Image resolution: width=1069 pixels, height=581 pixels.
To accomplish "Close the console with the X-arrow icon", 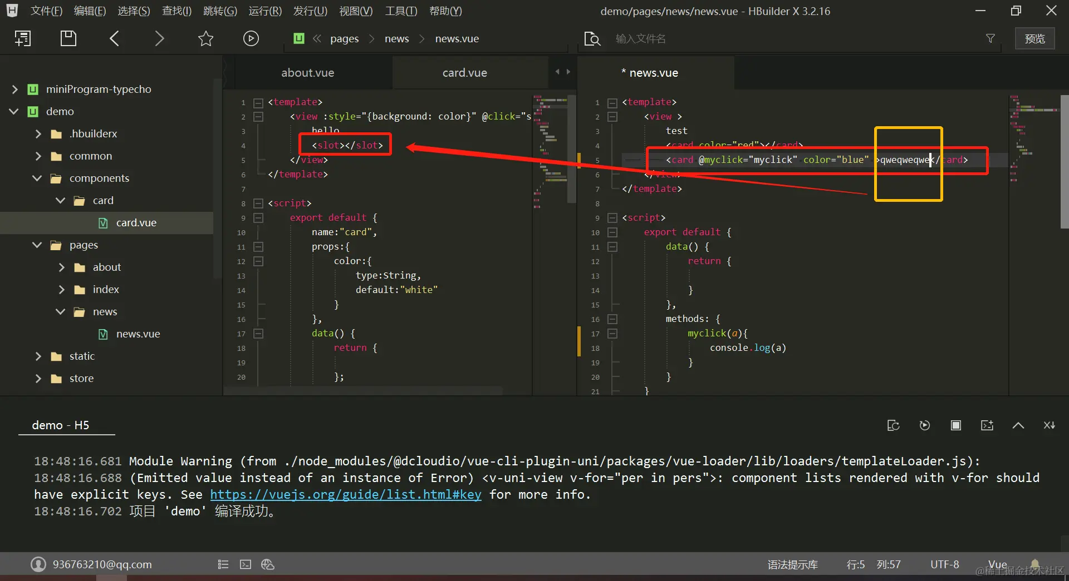I will click(x=1050, y=425).
